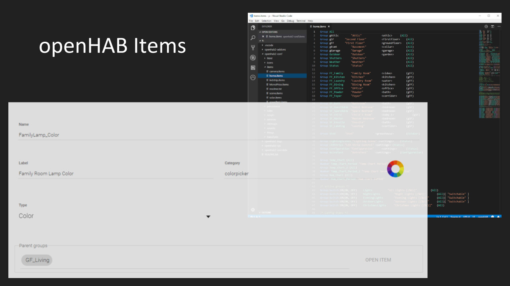This screenshot has width=510, height=286.
Task: Expand the html folder
Action: tap(283, 58)
